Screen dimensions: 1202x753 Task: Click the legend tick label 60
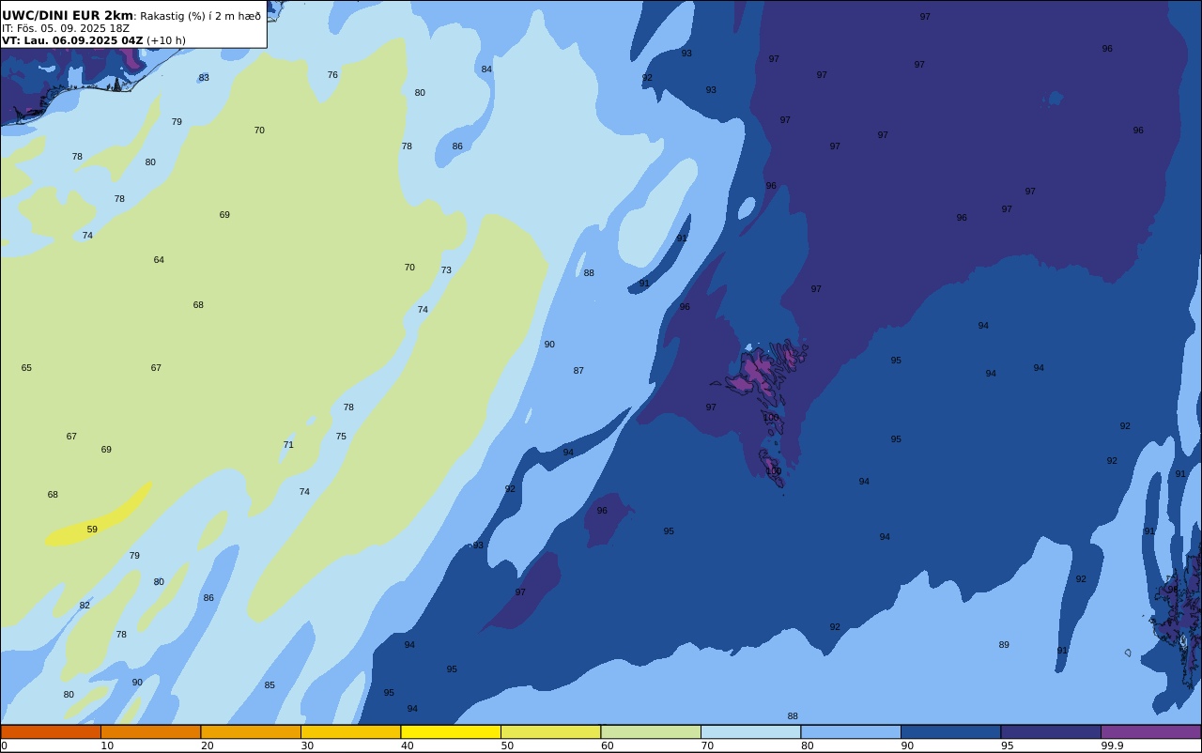pyautogui.click(x=607, y=745)
